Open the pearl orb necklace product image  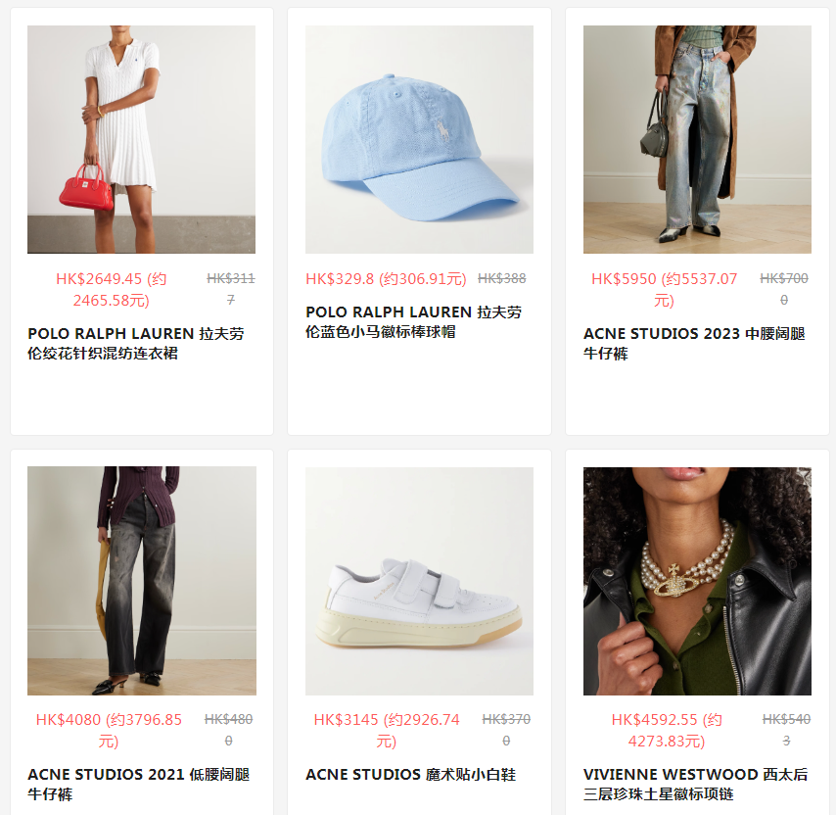point(697,581)
